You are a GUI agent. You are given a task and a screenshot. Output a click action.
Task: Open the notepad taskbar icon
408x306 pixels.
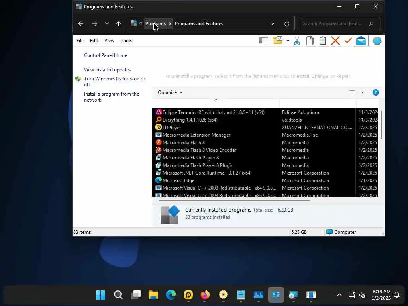(241, 295)
